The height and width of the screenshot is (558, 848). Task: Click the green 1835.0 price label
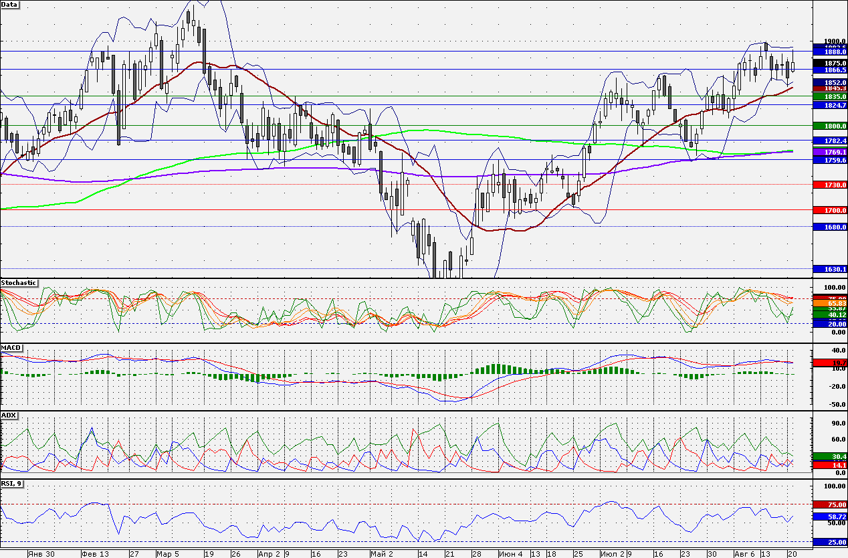pos(829,96)
